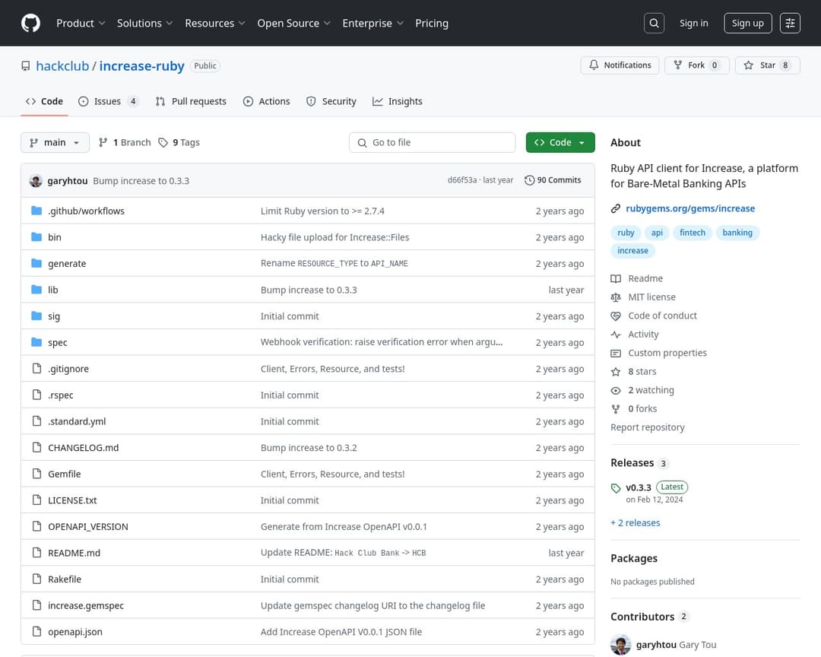The width and height of the screenshot is (821, 657).
Task: View the 1 Branch link
Action: 125,142
